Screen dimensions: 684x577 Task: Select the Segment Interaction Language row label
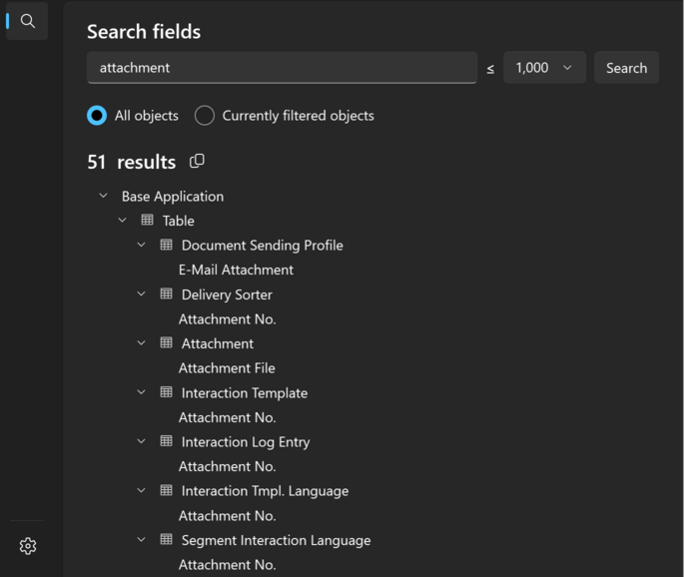coord(277,540)
